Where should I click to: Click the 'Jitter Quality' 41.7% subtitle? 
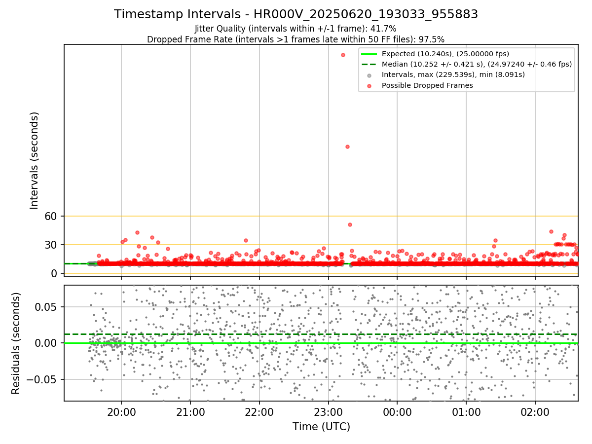coord(296,29)
